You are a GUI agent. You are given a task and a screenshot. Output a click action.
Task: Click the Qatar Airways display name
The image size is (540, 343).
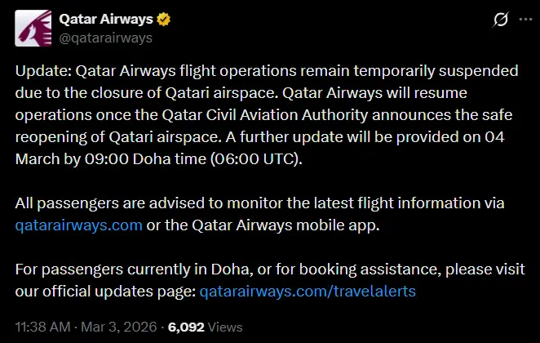click(106, 20)
